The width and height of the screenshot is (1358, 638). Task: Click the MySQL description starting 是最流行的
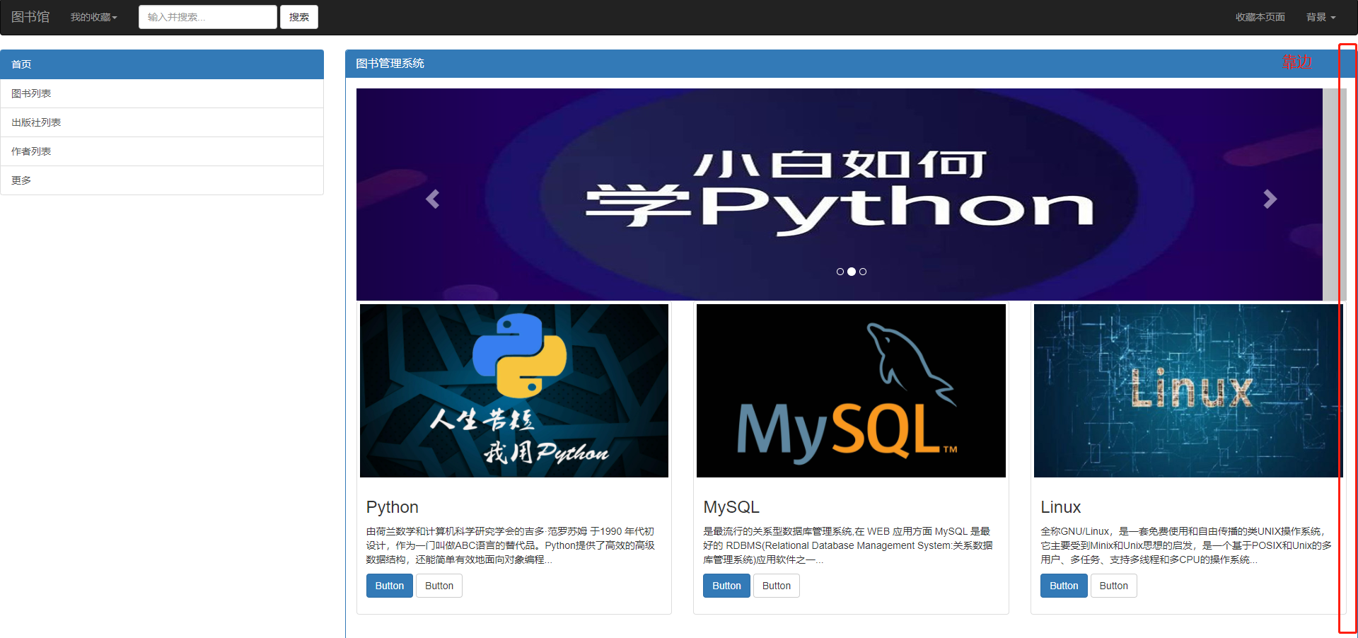[848, 545]
